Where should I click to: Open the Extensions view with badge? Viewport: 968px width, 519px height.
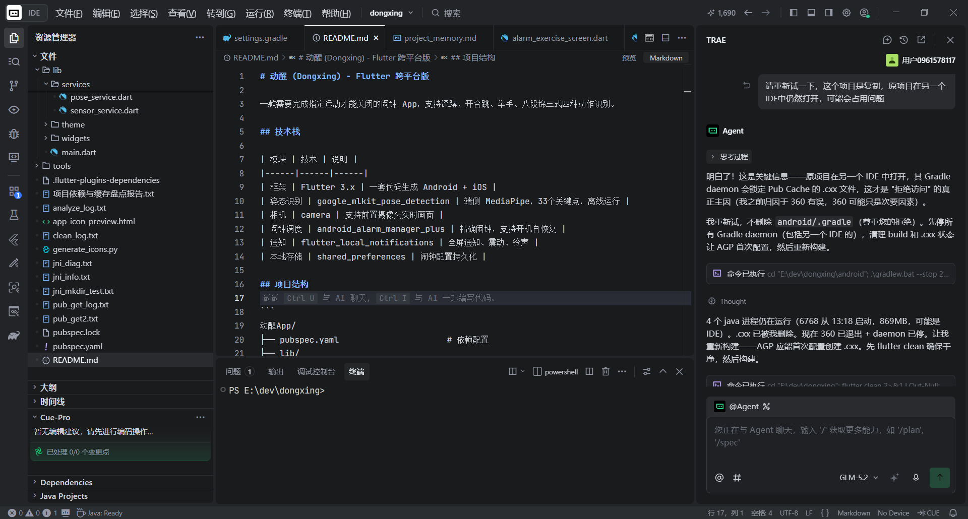point(14,192)
